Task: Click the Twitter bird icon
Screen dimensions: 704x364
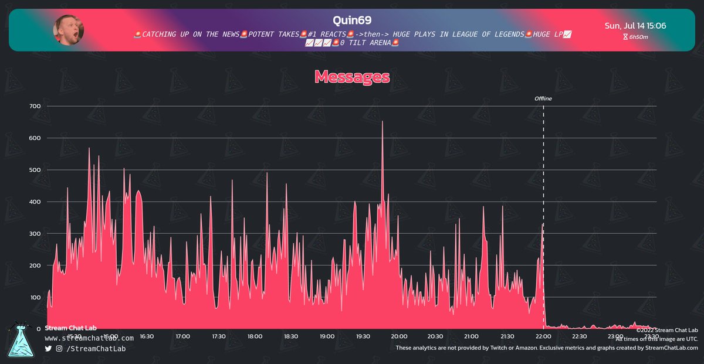Action: tap(48, 349)
